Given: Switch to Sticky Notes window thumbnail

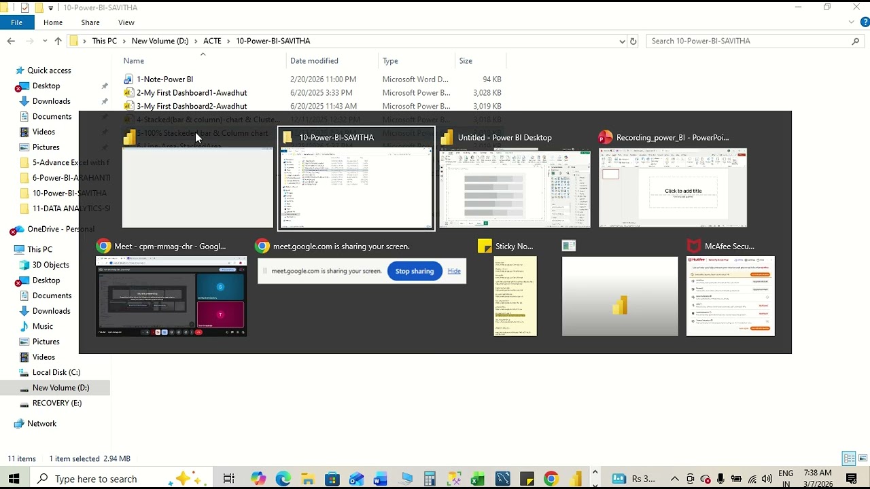Looking at the screenshot, I should click(x=515, y=288).
